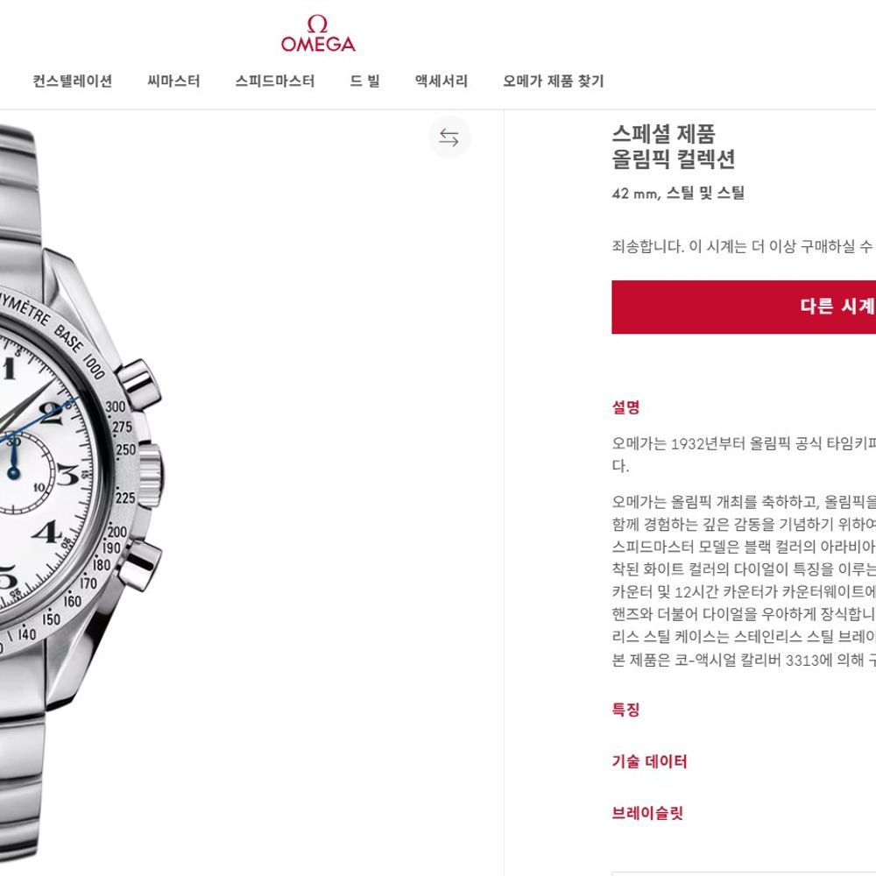Click the 스페셜 제품 heading
The width and height of the screenshot is (876, 876).
point(663,134)
